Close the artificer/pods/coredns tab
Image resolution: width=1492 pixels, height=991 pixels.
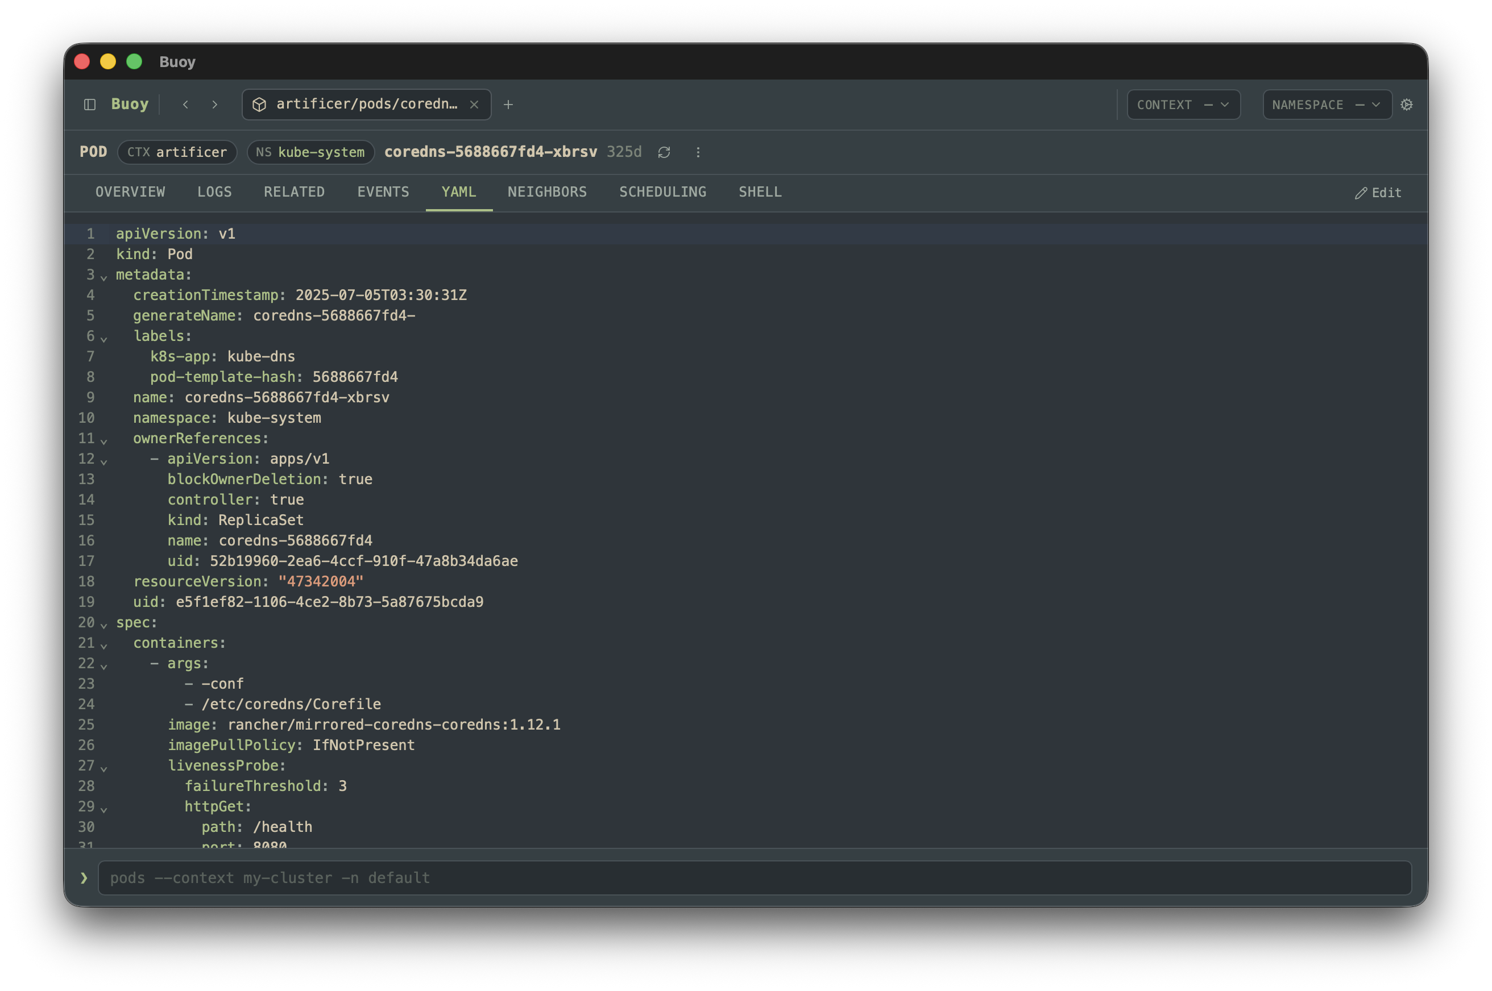click(474, 105)
